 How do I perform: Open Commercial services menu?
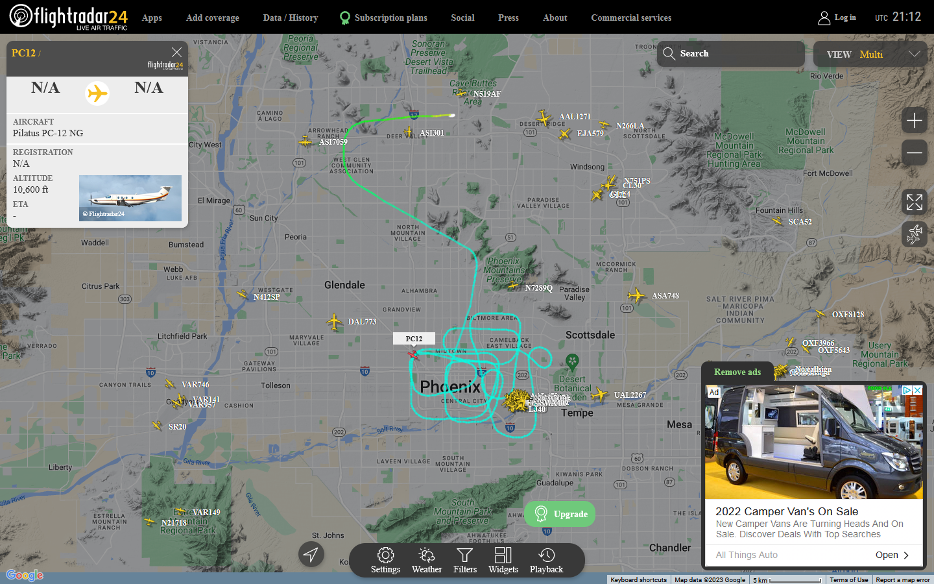pos(631,18)
